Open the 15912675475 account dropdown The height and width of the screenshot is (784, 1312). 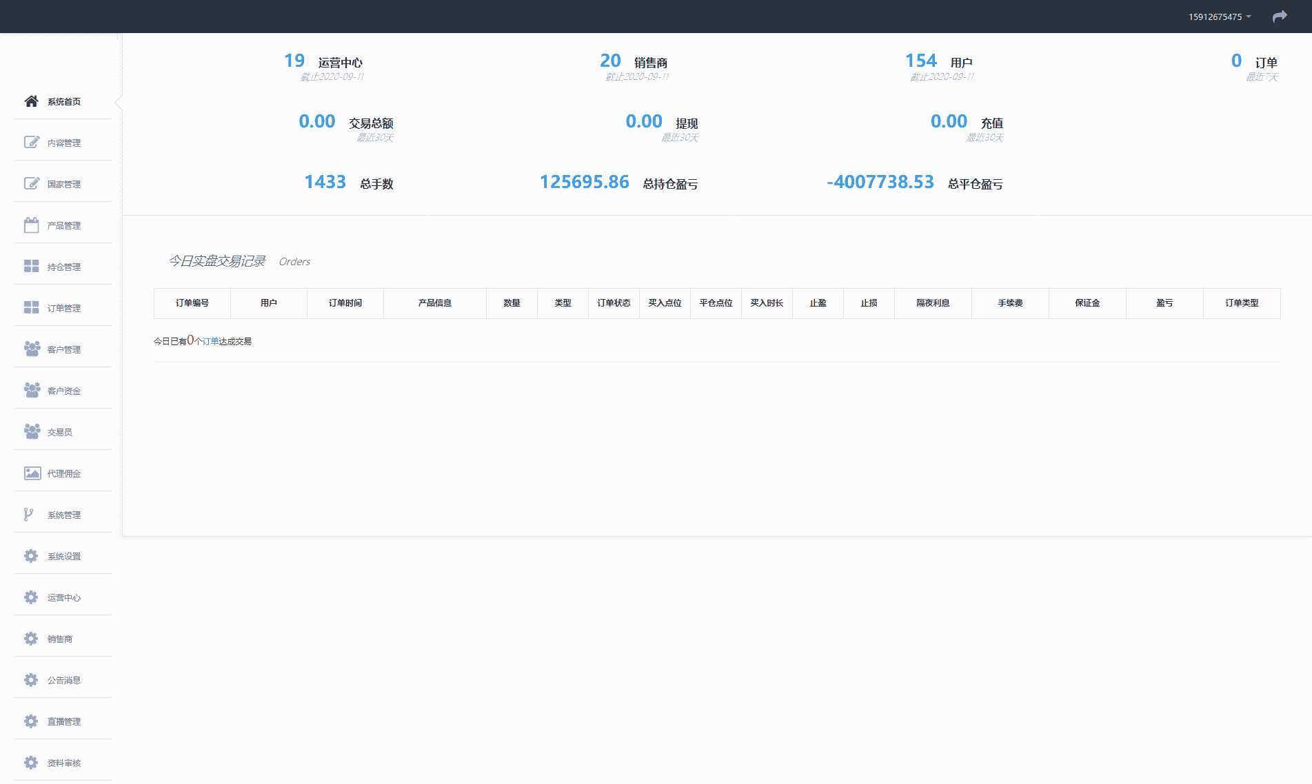[x=1219, y=17]
